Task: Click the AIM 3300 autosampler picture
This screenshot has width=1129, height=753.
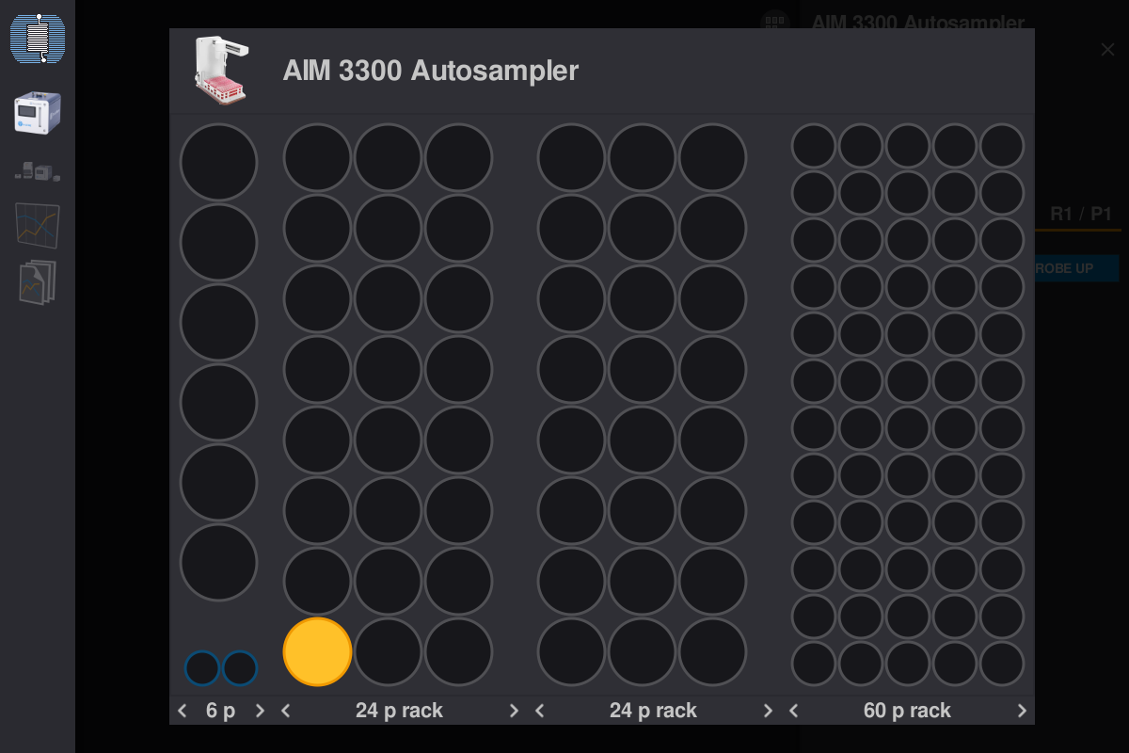Action: tap(222, 71)
